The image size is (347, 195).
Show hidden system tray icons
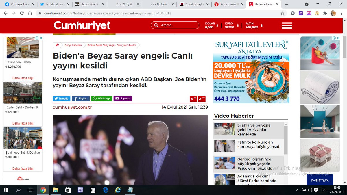(298, 190)
